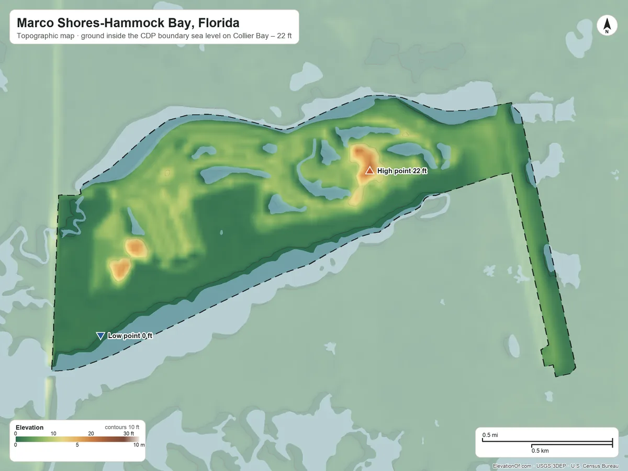Click the '10 m' legend tick label
628x471 pixels.
tap(139, 445)
